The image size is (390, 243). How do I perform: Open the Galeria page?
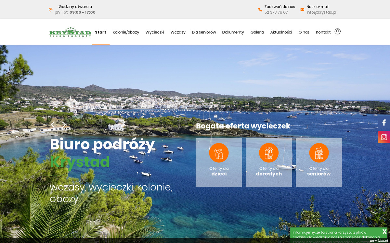(x=257, y=32)
